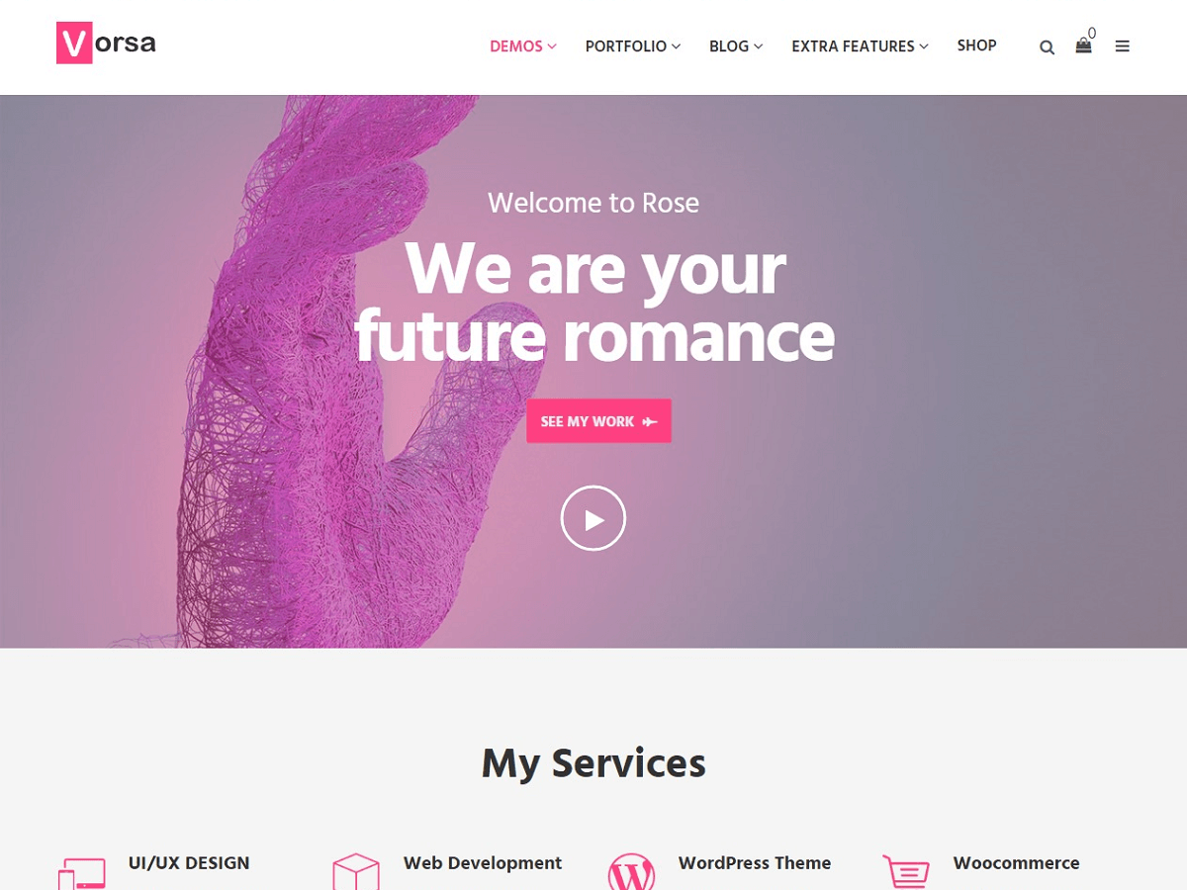Open the hamburger side menu icon
The height and width of the screenshot is (890, 1187).
point(1122,45)
